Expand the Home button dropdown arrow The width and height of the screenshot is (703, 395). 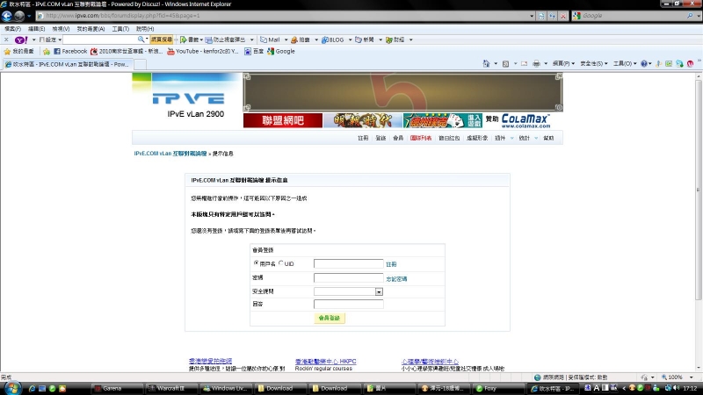point(496,63)
